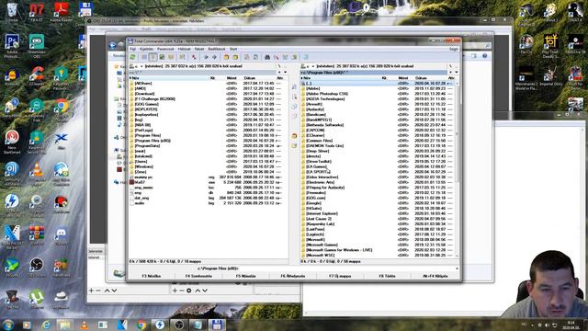
Task: Open the Parancsok menu
Action: [165, 49]
